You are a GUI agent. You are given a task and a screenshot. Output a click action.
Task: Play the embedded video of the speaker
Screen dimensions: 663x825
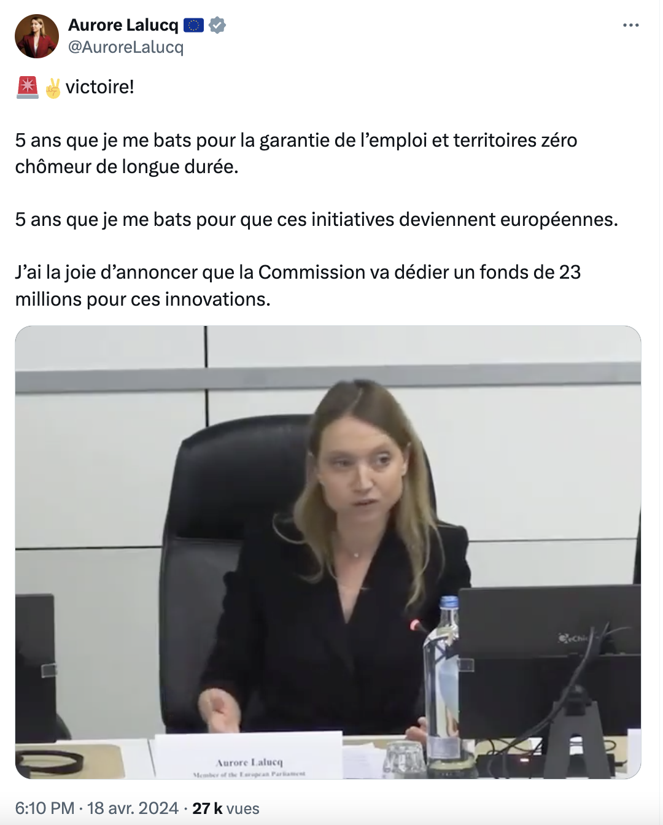(328, 552)
